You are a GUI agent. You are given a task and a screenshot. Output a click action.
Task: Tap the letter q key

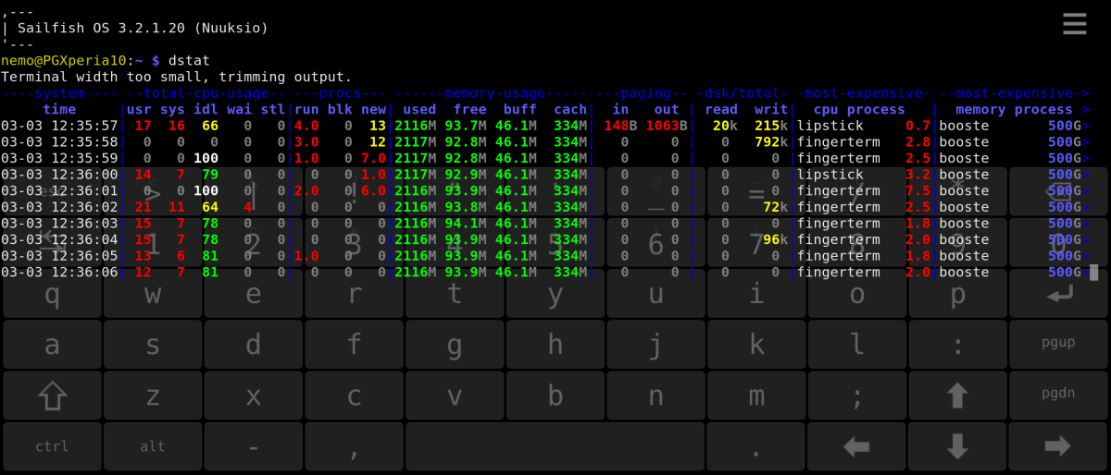tap(52, 294)
